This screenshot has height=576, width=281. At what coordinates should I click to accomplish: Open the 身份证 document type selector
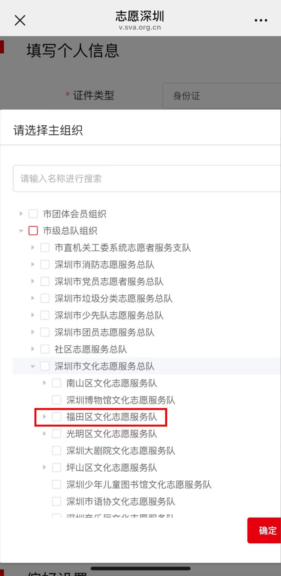pyautogui.click(x=221, y=96)
